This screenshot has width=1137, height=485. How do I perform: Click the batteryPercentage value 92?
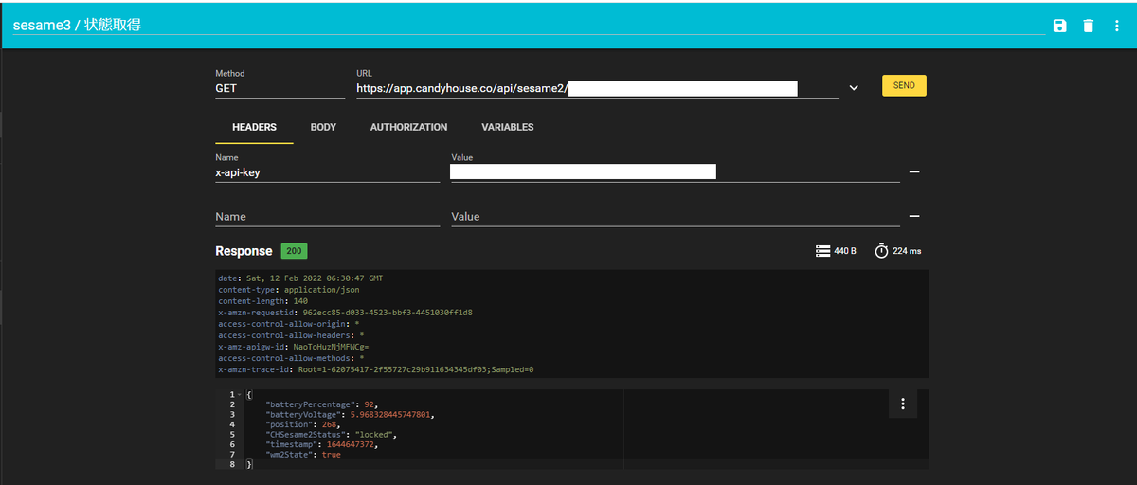[370, 404]
